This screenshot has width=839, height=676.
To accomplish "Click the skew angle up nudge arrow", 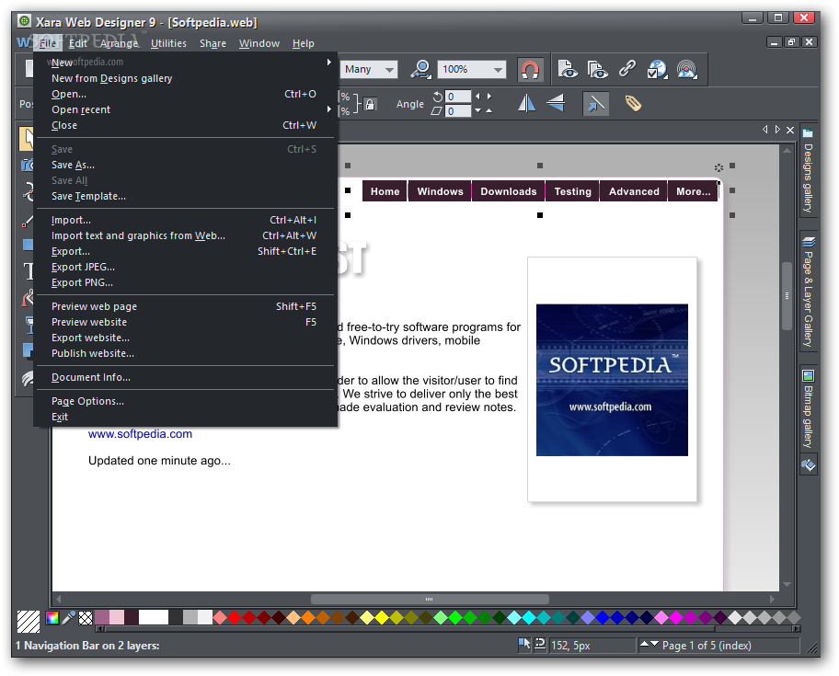I will click(x=488, y=110).
